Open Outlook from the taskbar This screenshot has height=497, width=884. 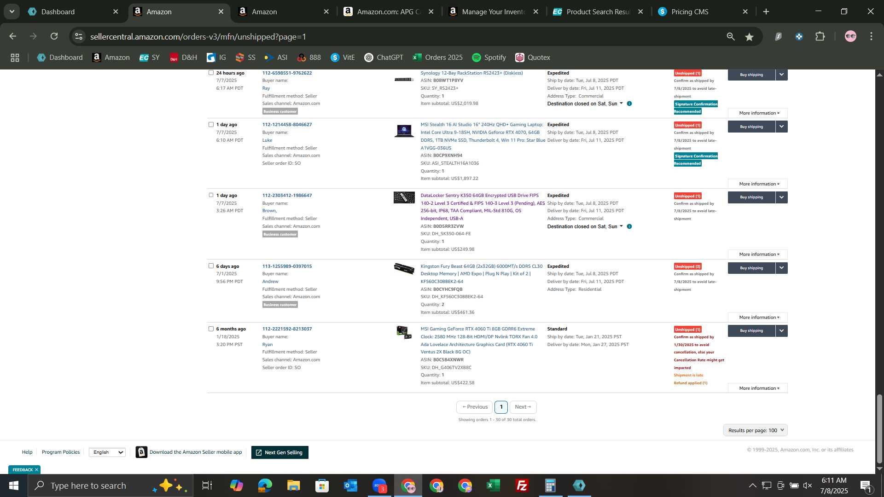pos(350,485)
